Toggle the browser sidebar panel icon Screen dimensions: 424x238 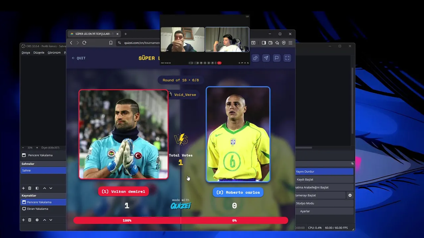[x=264, y=43]
